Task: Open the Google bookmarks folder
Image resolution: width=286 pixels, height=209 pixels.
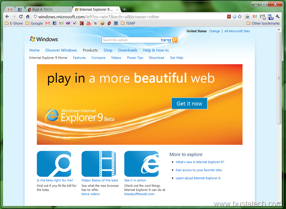Action: click(34, 23)
